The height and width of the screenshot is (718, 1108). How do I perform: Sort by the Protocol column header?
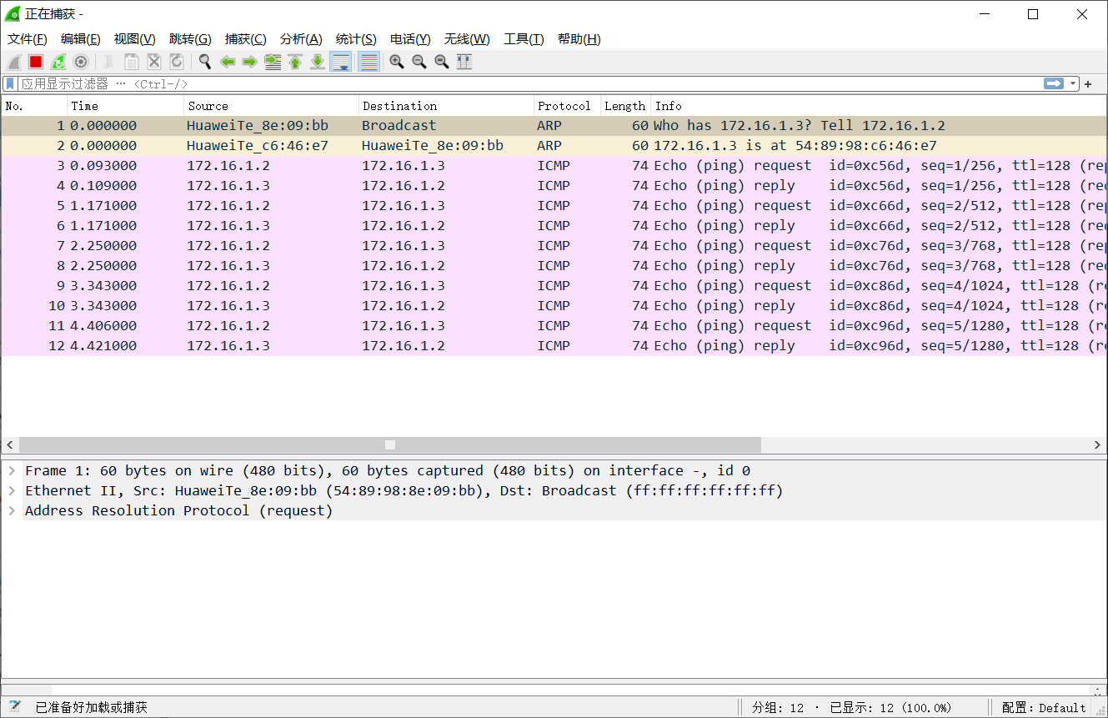(567, 106)
